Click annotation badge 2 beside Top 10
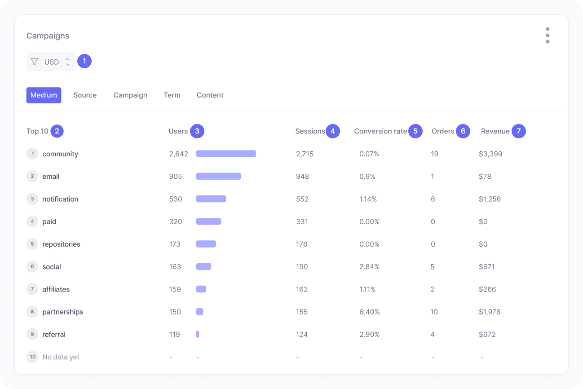The height and width of the screenshot is (389, 583). [x=57, y=131]
